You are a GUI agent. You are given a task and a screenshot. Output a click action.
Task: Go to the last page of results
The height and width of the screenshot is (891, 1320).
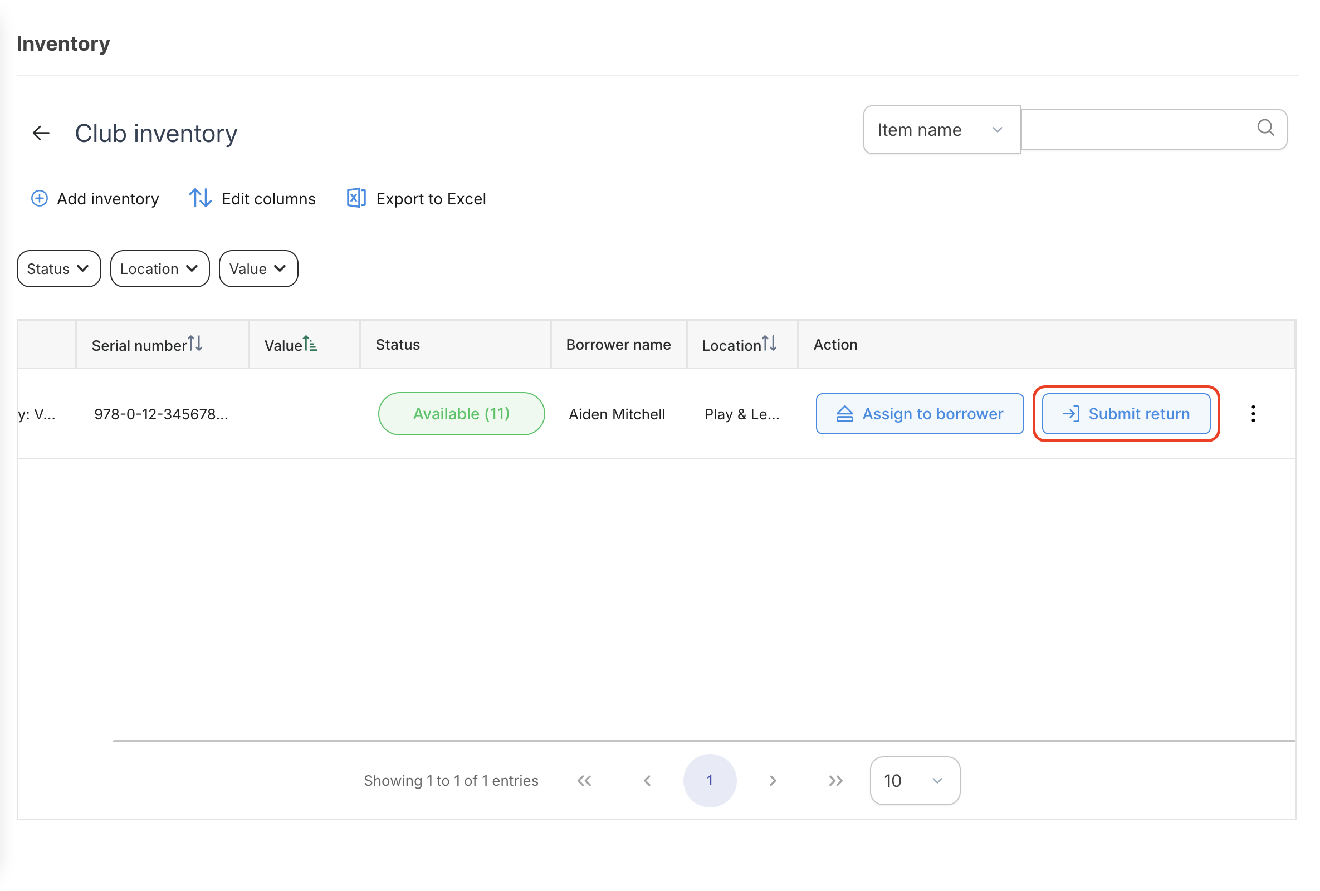pos(835,781)
